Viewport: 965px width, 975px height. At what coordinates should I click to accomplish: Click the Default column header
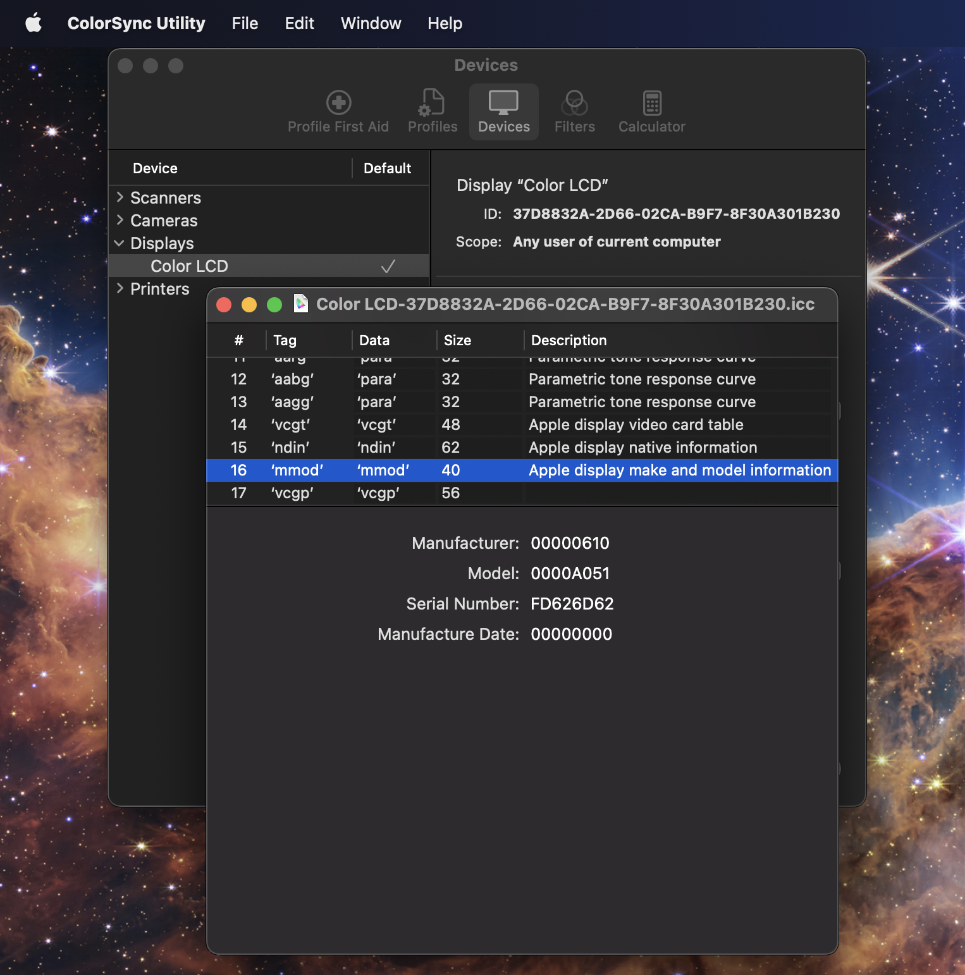[387, 168]
